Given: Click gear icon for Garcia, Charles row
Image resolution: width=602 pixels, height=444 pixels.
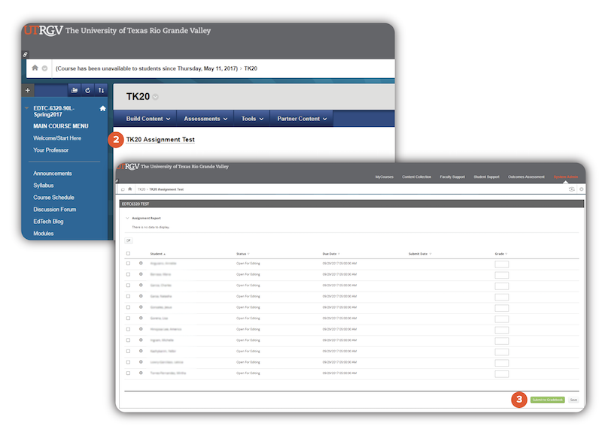Looking at the screenshot, I should [141, 285].
